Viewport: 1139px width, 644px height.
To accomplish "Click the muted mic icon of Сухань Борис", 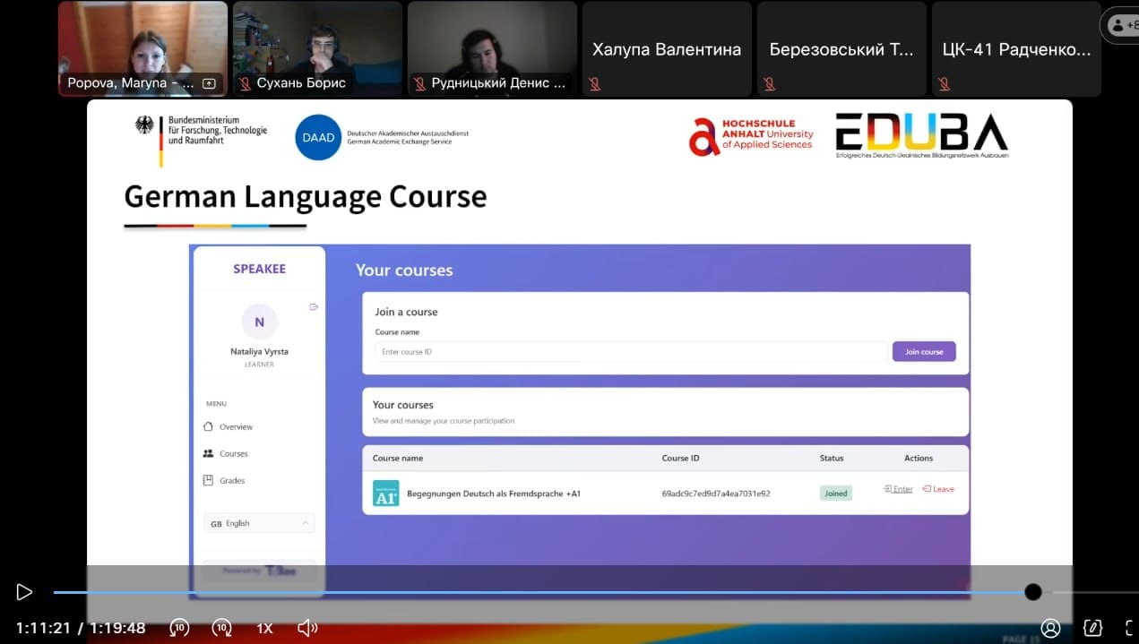I will coord(245,83).
